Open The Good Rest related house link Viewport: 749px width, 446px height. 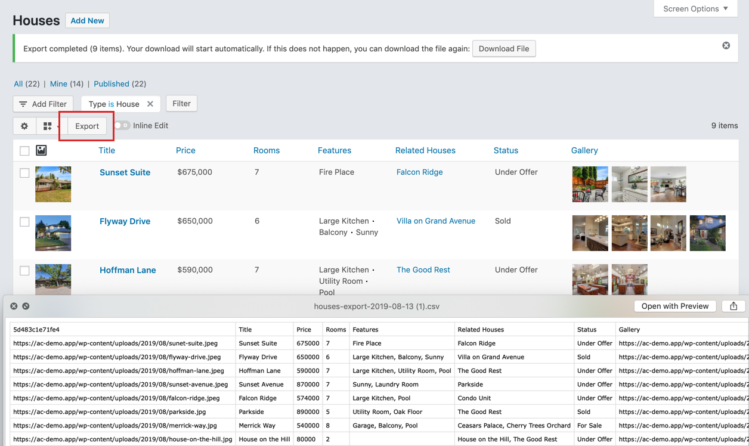coord(423,270)
